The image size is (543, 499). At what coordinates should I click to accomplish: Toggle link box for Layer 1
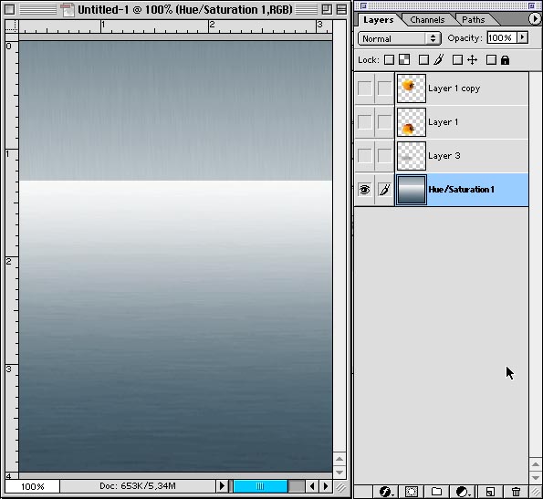(384, 122)
